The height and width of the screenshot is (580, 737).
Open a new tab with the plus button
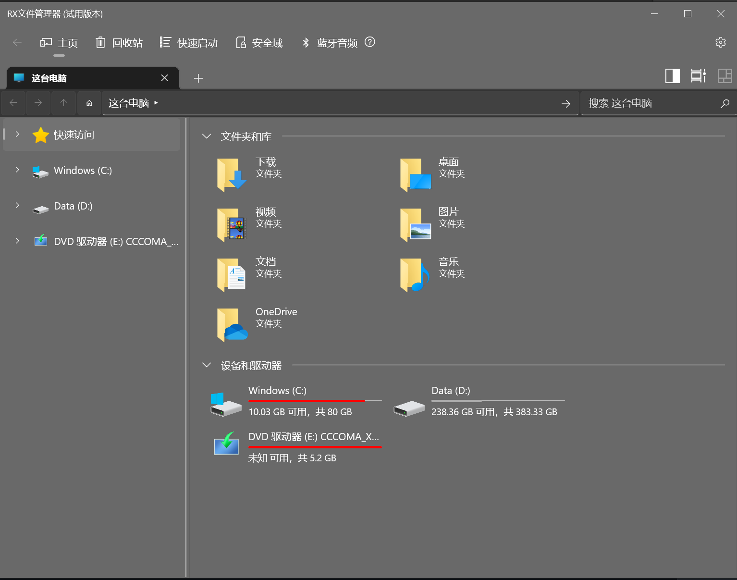click(x=198, y=78)
